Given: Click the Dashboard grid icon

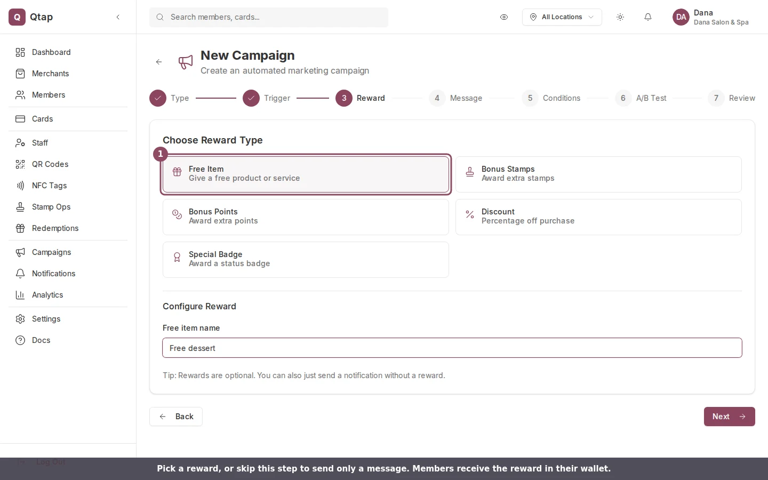Looking at the screenshot, I should [20, 52].
